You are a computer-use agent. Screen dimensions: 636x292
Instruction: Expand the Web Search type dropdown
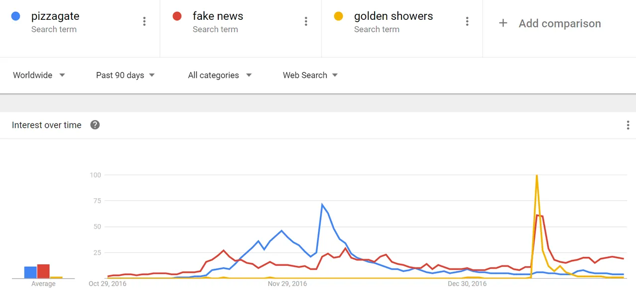tap(310, 75)
